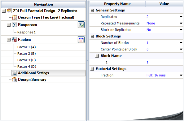
Task: Click the 'Block Name' subsection title
Action: pyautogui.click(x=111, y=56)
